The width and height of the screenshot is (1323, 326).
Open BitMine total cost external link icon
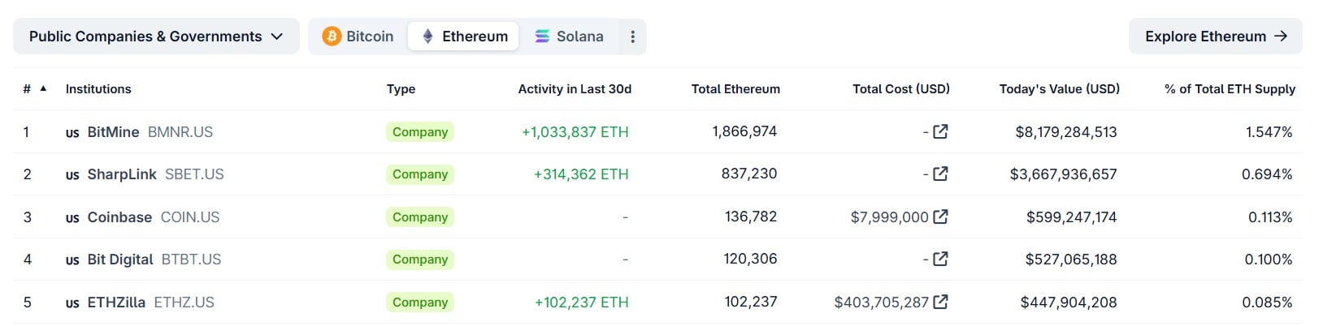[940, 131]
